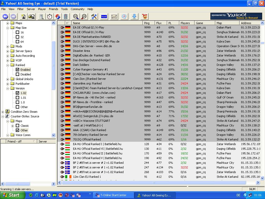The width and height of the screenshot is (265, 199).
Task: Check the Version 1.01 checkbox
Action: (17, 98)
